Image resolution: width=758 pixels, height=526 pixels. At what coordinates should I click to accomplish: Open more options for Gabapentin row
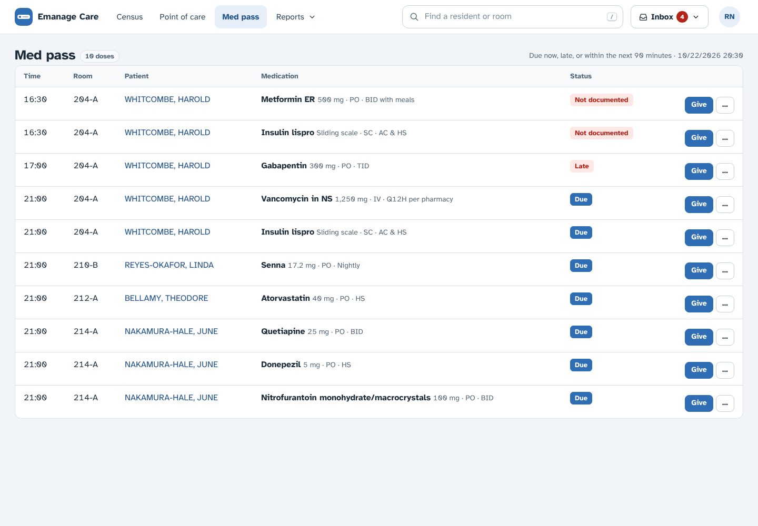[x=725, y=171]
